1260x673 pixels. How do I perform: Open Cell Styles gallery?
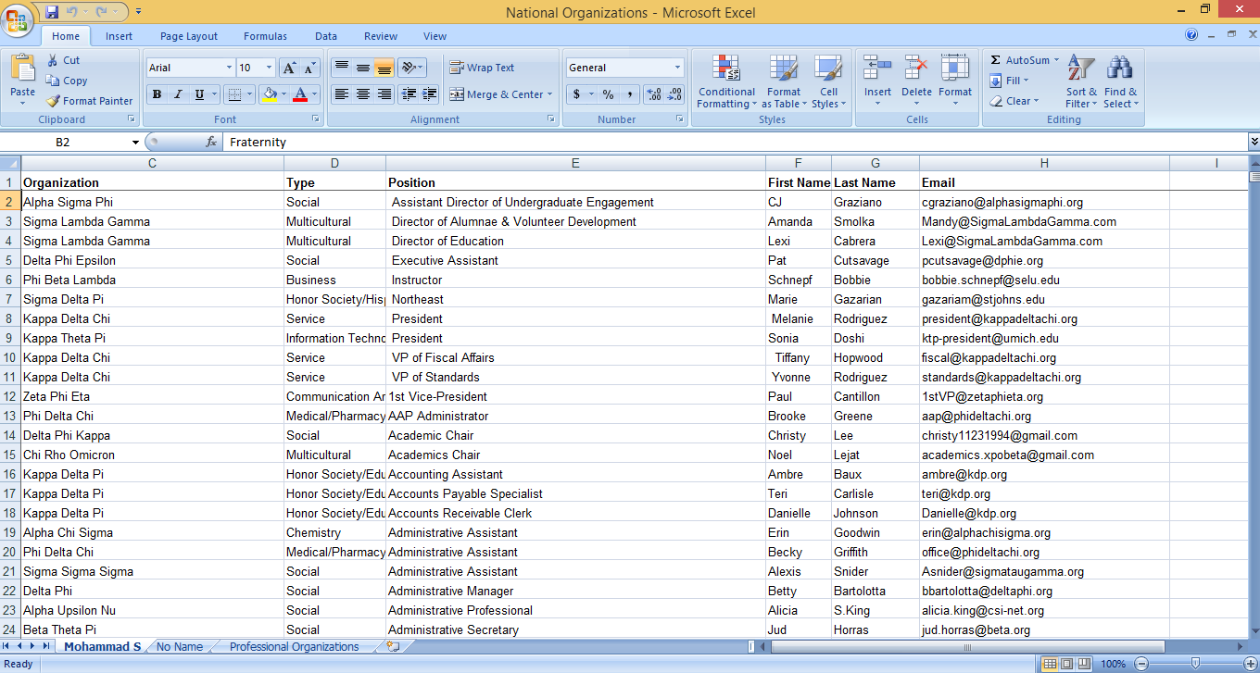coord(827,81)
